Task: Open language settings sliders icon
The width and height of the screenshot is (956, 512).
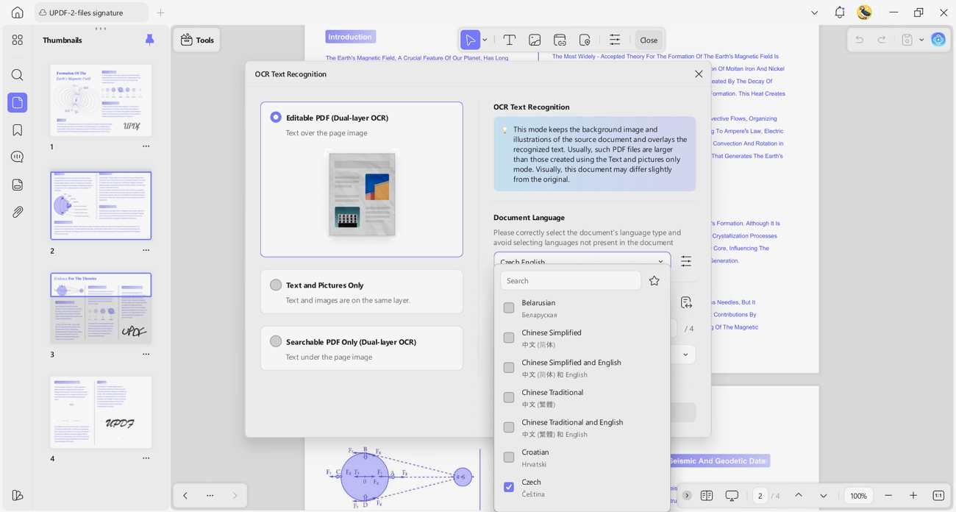Action: 686,261
